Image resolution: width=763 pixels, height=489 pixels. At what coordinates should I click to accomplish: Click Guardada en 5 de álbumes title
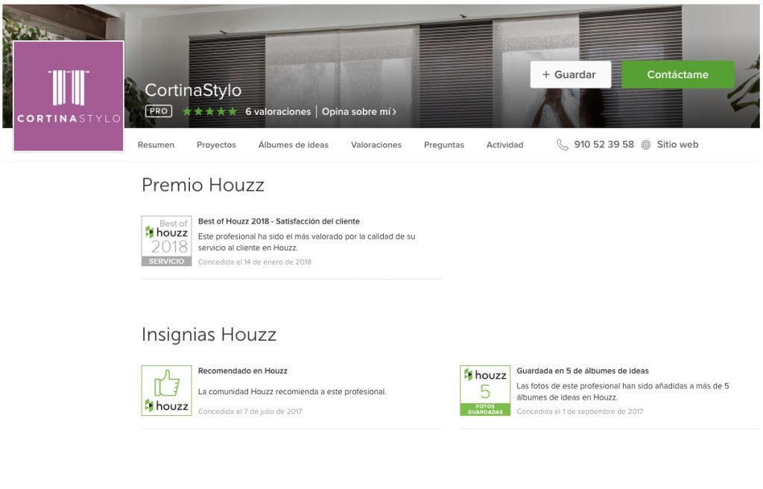click(583, 370)
